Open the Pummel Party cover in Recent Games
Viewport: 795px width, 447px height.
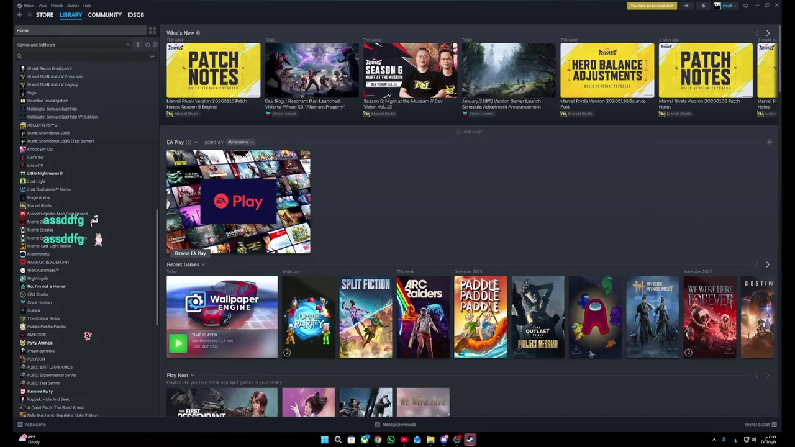tap(308, 317)
